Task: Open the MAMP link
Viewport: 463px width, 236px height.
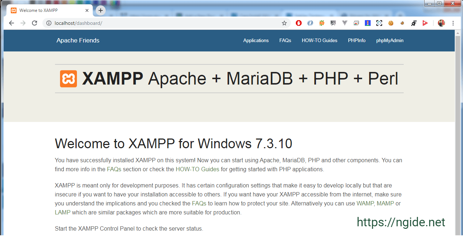Action: click(x=385, y=203)
